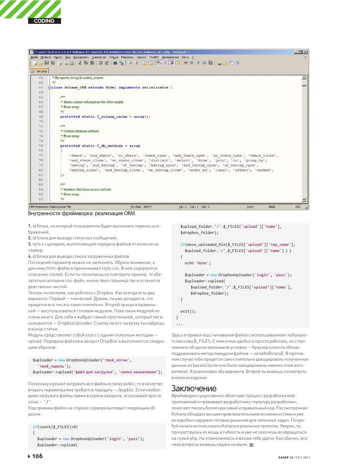Run macro multiple times icon

pyautogui.click(x=204, y=63)
